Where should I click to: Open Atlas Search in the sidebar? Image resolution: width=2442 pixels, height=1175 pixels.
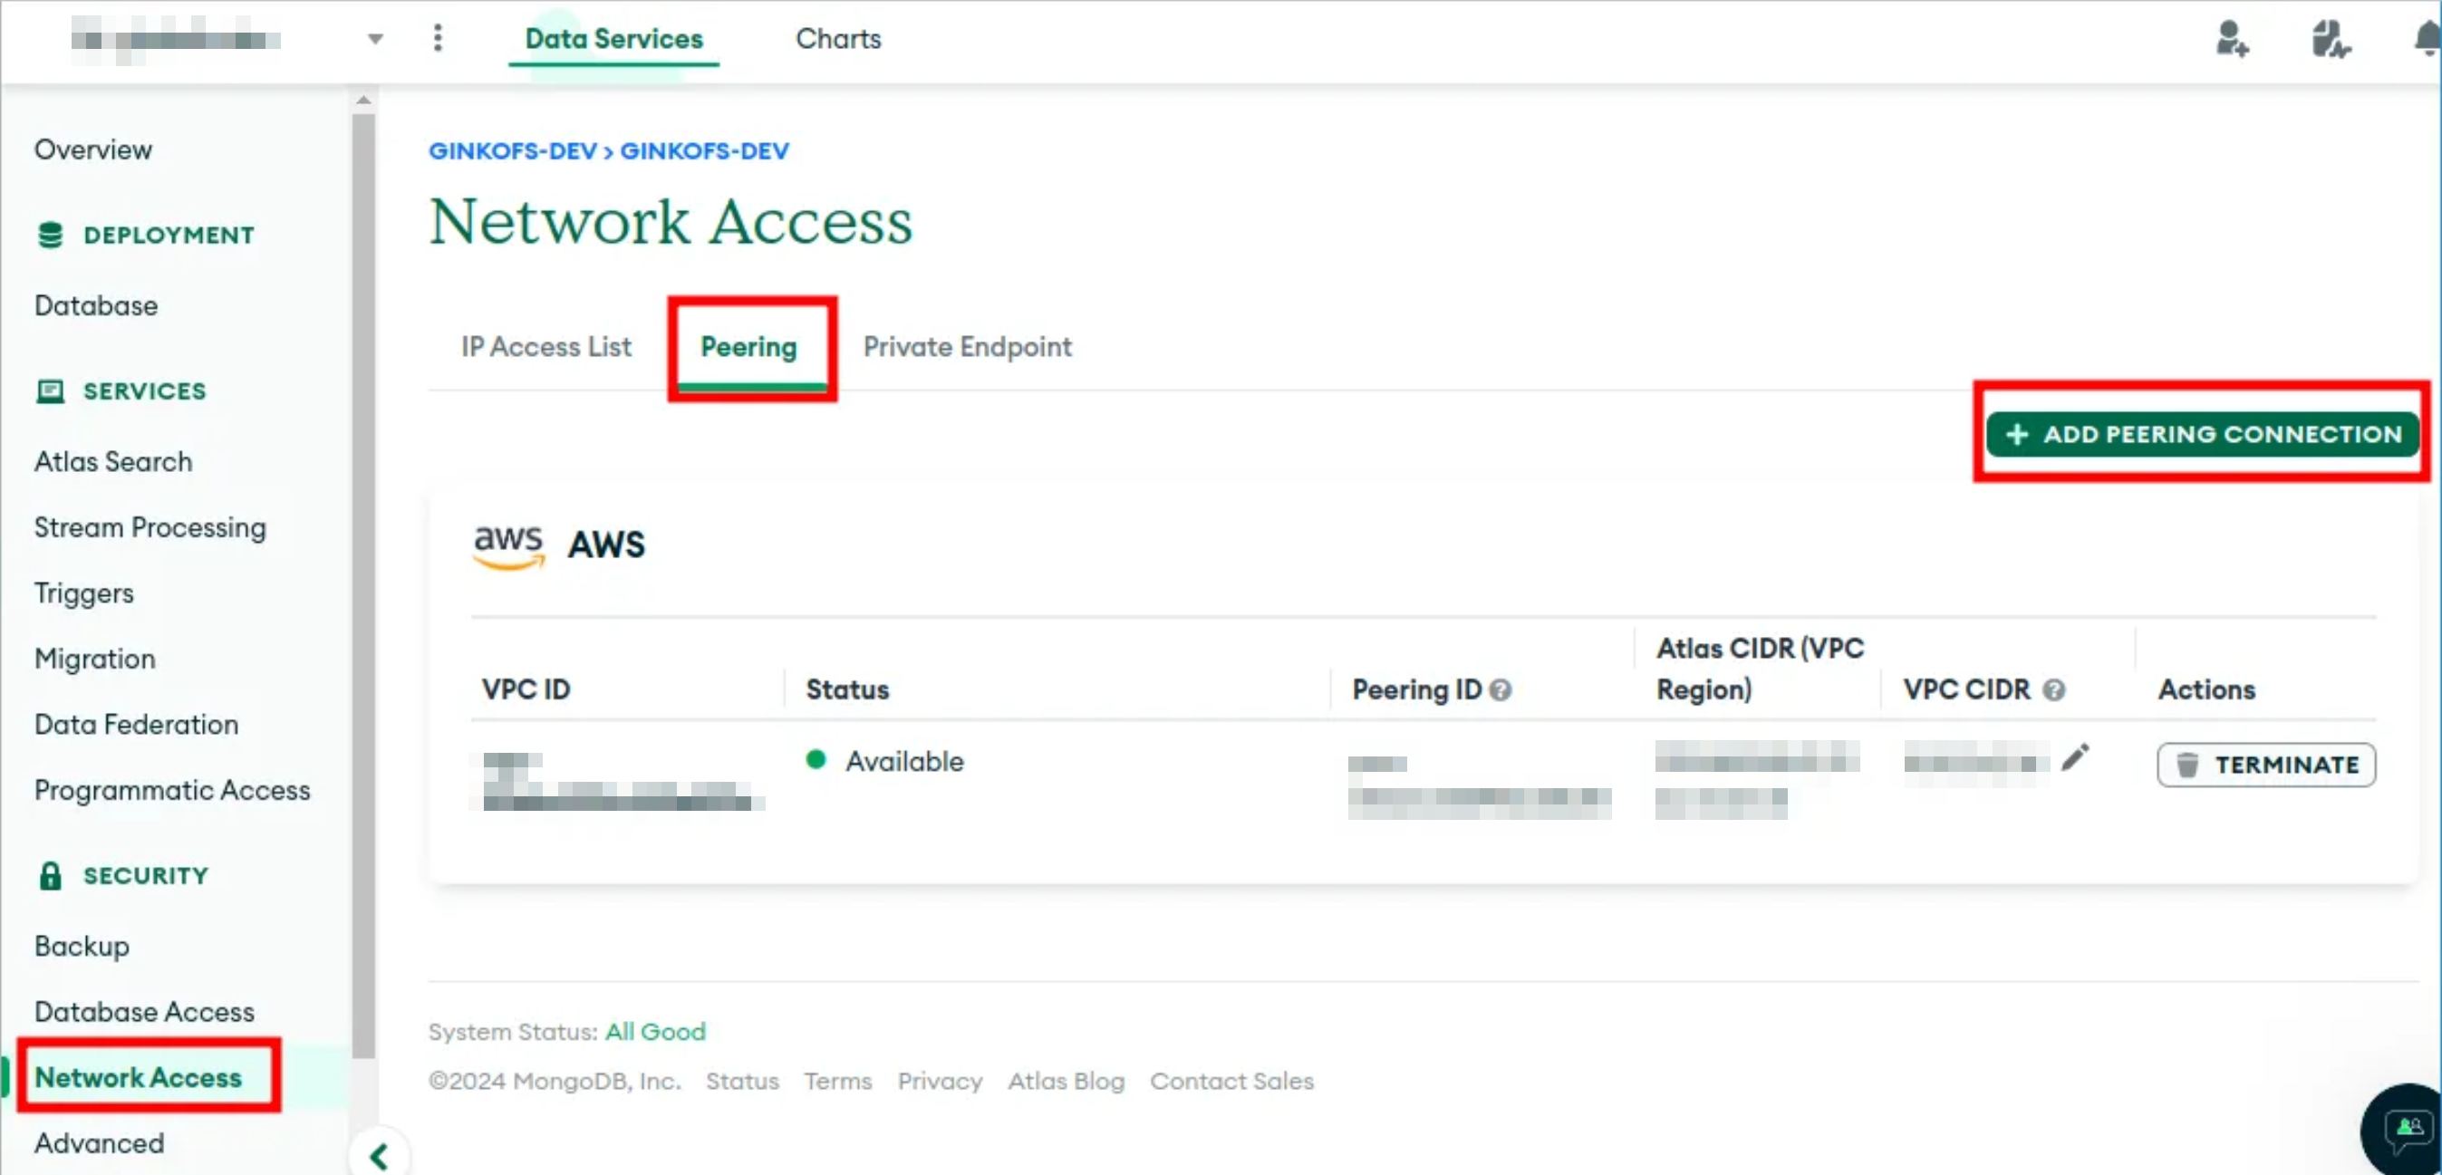coord(112,461)
